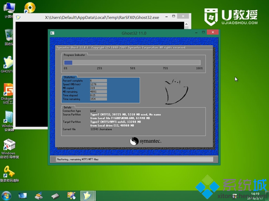Click the Time elapsed value 0:15

click(99, 95)
